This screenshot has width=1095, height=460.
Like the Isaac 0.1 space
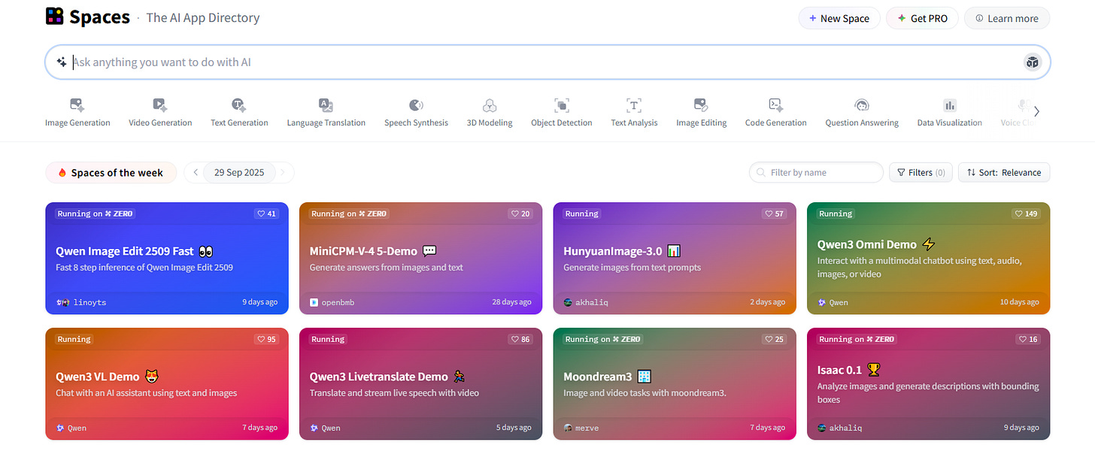(x=1029, y=339)
